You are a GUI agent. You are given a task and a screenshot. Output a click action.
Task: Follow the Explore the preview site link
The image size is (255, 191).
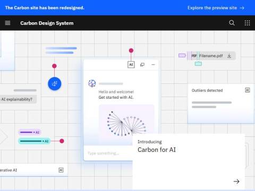pyautogui.click(x=216, y=8)
